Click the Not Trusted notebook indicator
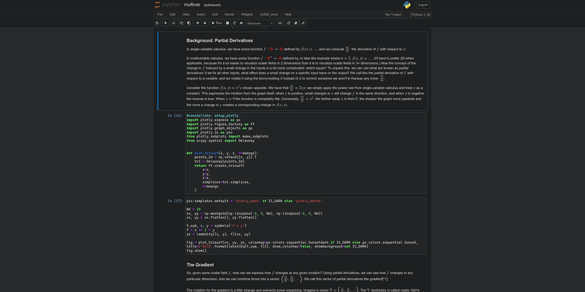Screen dimensions: 585x292 [393, 15]
